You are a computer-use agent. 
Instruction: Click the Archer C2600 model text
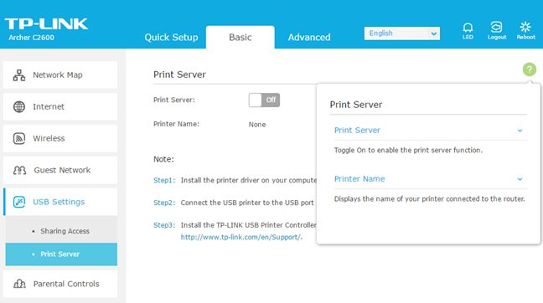coord(31,38)
